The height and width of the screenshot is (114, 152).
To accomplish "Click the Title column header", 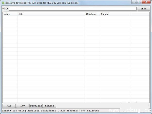I will [x=51, y=14].
